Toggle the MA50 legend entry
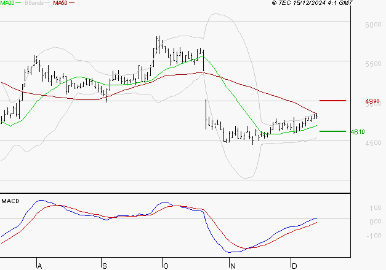The height and width of the screenshot is (270, 386). coord(60,3)
